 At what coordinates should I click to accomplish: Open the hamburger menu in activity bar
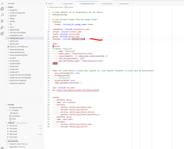(x=2, y=3)
